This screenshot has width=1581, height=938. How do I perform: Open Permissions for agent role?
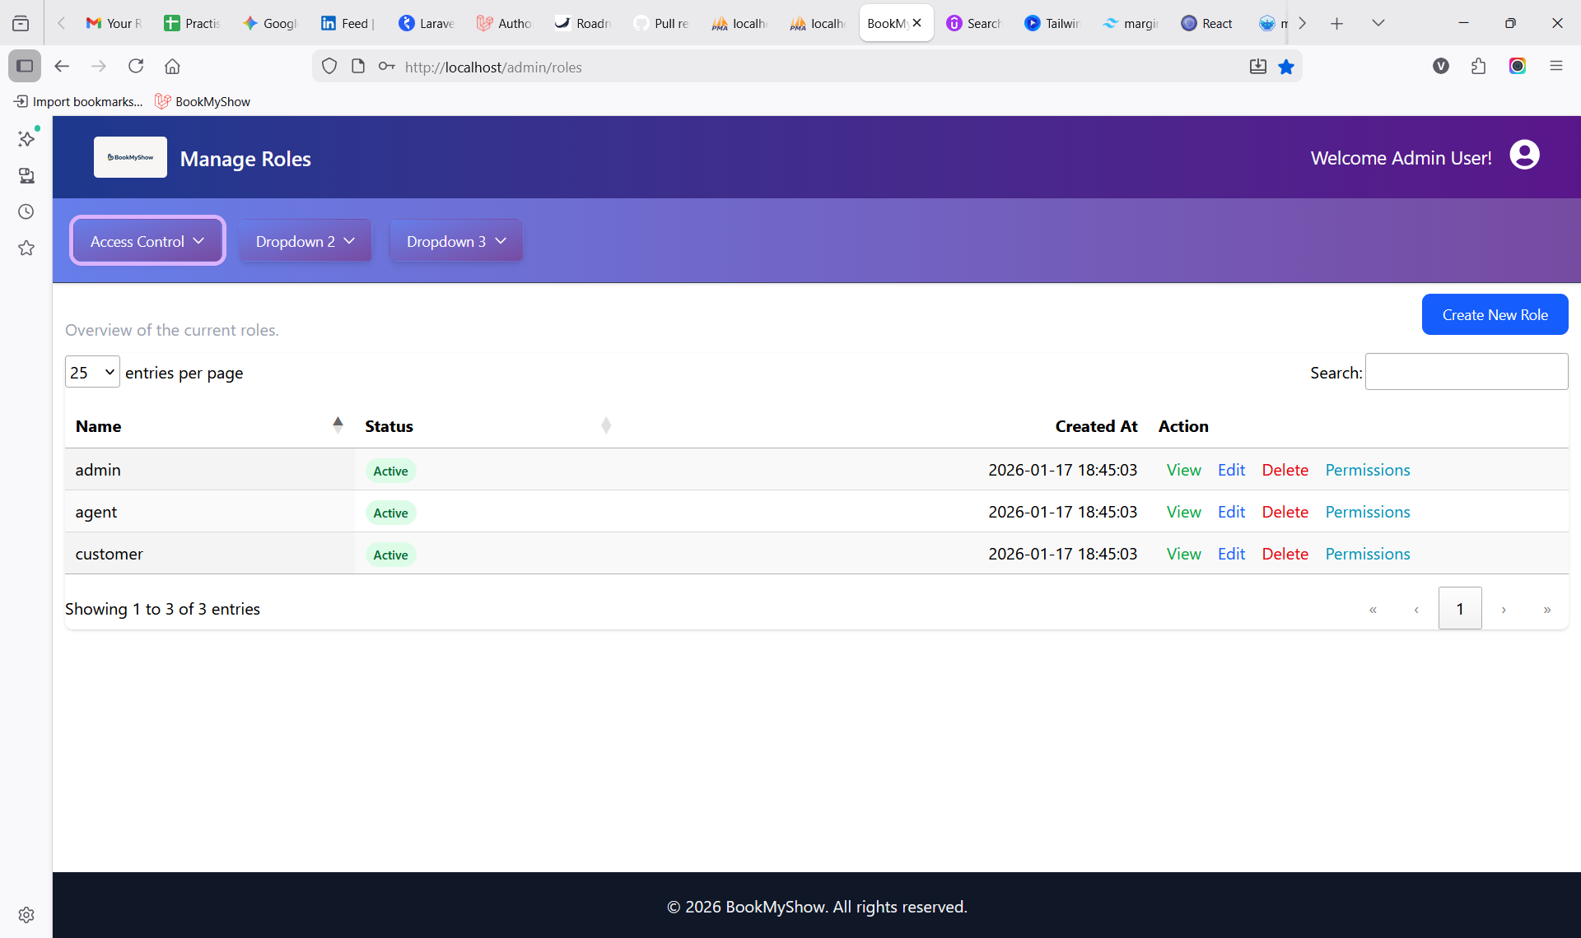click(1367, 512)
